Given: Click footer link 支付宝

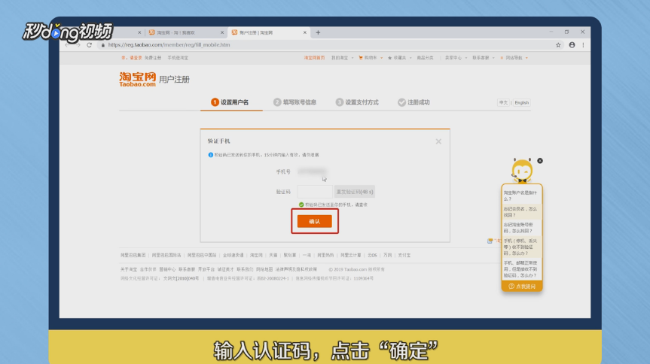Looking at the screenshot, I should (404, 255).
